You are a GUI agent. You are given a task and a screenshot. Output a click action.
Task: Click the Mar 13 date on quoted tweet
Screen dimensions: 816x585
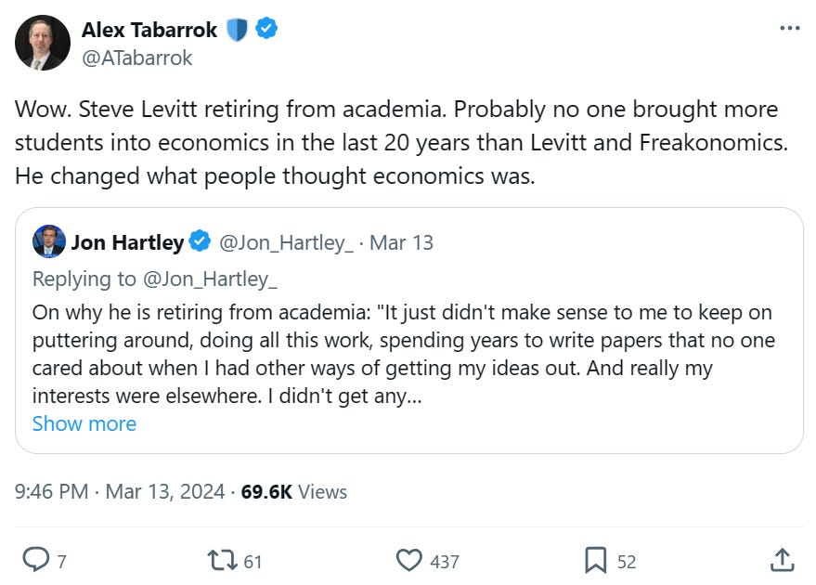pyautogui.click(x=401, y=243)
